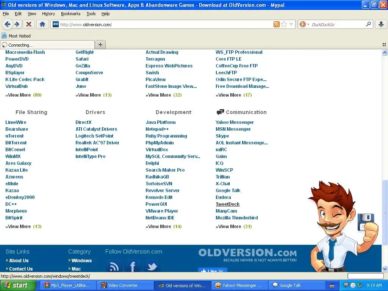Click the Yahoo Messenger smiley tray icon
This screenshot has width=388, height=291.
click(x=353, y=285)
